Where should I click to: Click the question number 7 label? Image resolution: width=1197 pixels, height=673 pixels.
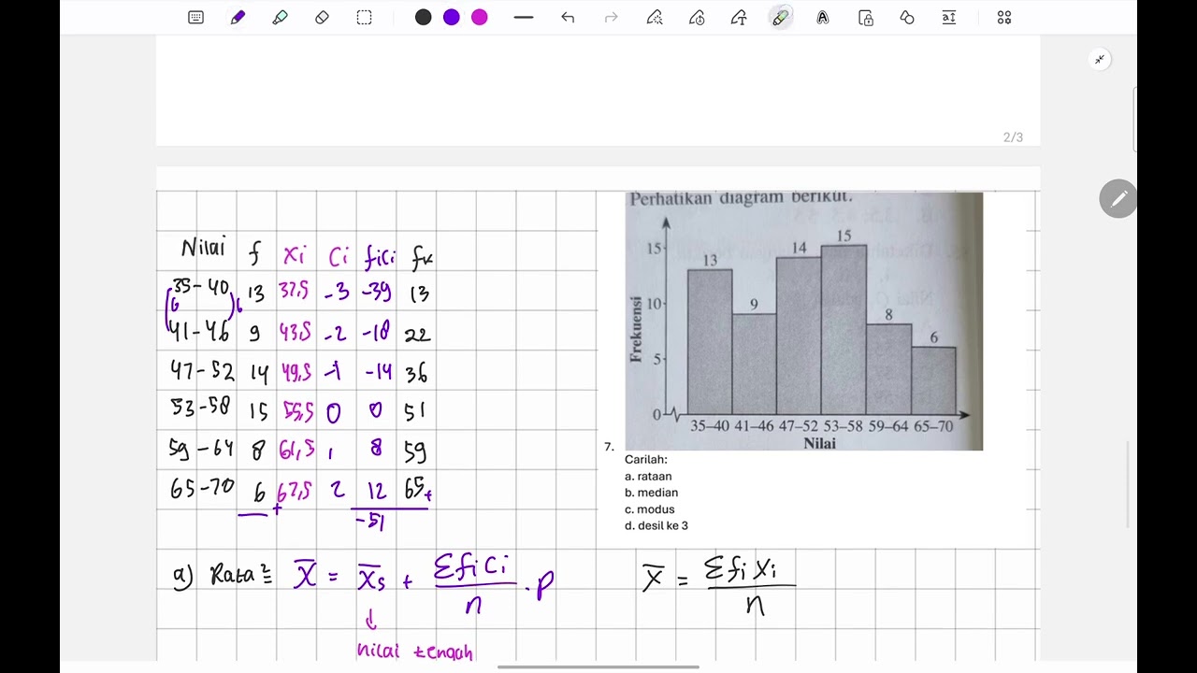(x=609, y=448)
